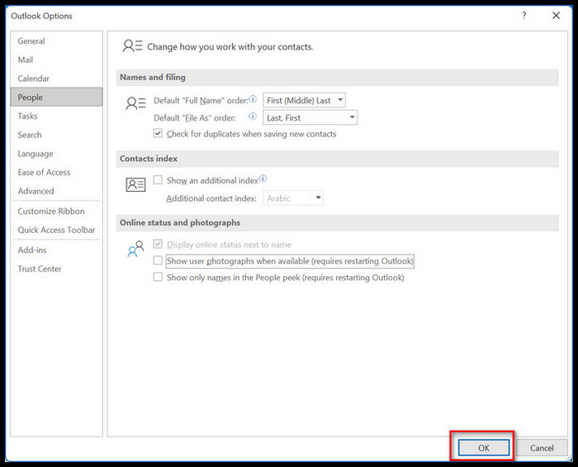Click the Outlook Options window title
Screen dimensions: 578x467
[41, 16]
